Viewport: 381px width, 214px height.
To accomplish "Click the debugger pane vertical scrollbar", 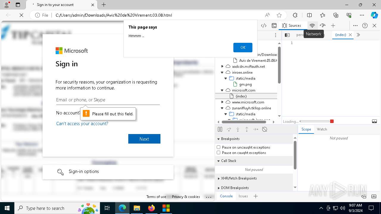I will click(295, 155).
